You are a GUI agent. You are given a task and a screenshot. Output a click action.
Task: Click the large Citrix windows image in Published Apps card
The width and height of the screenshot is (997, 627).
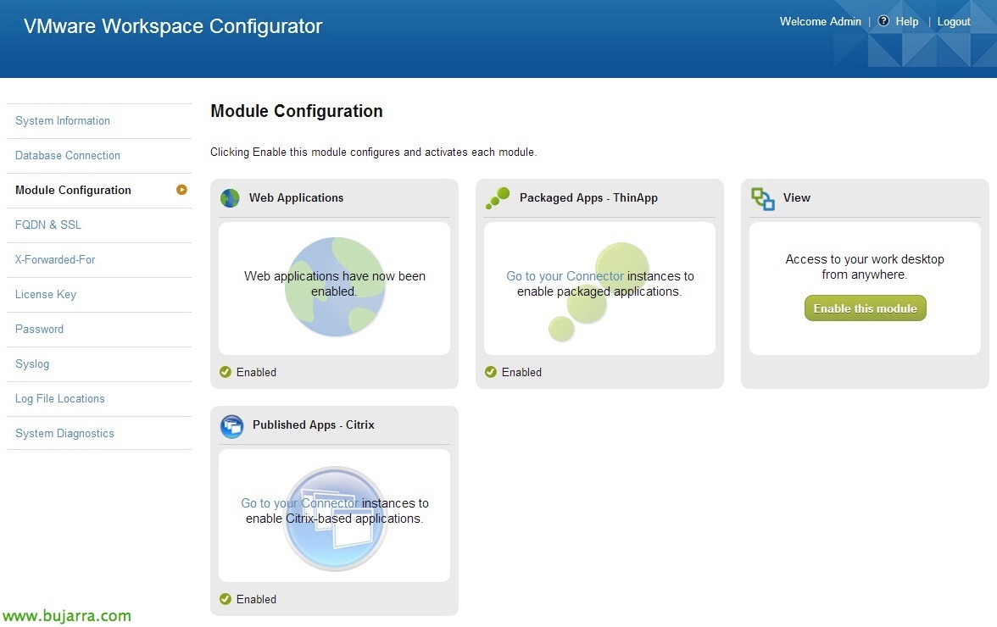pyautogui.click(x=334, y=519)
